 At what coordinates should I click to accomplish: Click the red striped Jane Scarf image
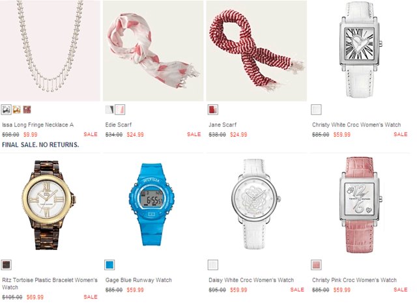click(x=257, y=51)
